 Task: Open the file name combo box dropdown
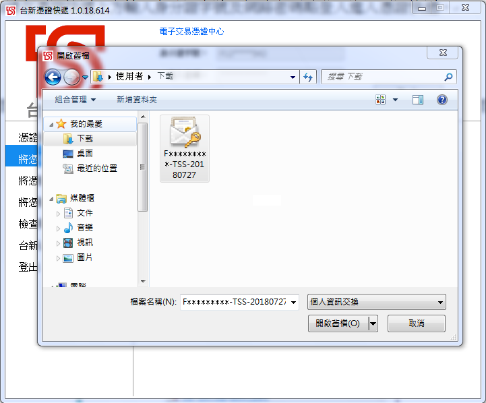click(293, 303)
